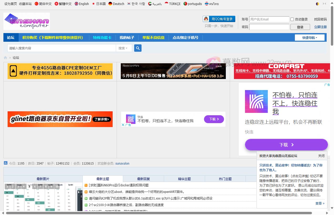This screenshot has height=215, width=334.
Task: Open the 快捷导航 quick navigation dropdown
Action: (310, 37)
